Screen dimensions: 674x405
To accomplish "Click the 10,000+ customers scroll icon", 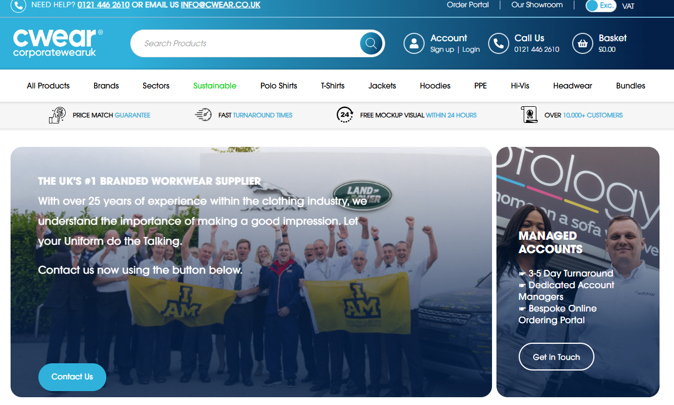I will pyautogui.click(x=529, y=115).
